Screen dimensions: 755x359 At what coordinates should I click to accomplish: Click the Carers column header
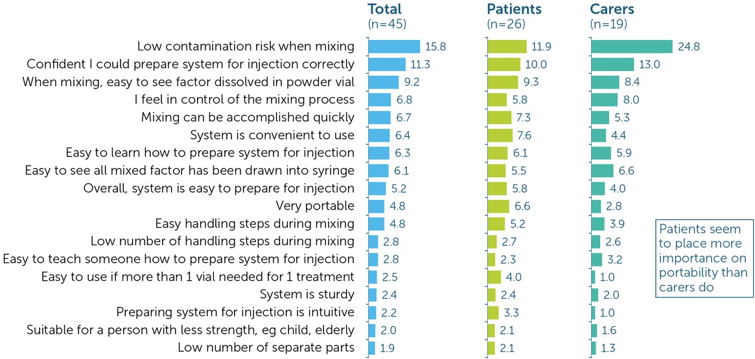(612, 9)
